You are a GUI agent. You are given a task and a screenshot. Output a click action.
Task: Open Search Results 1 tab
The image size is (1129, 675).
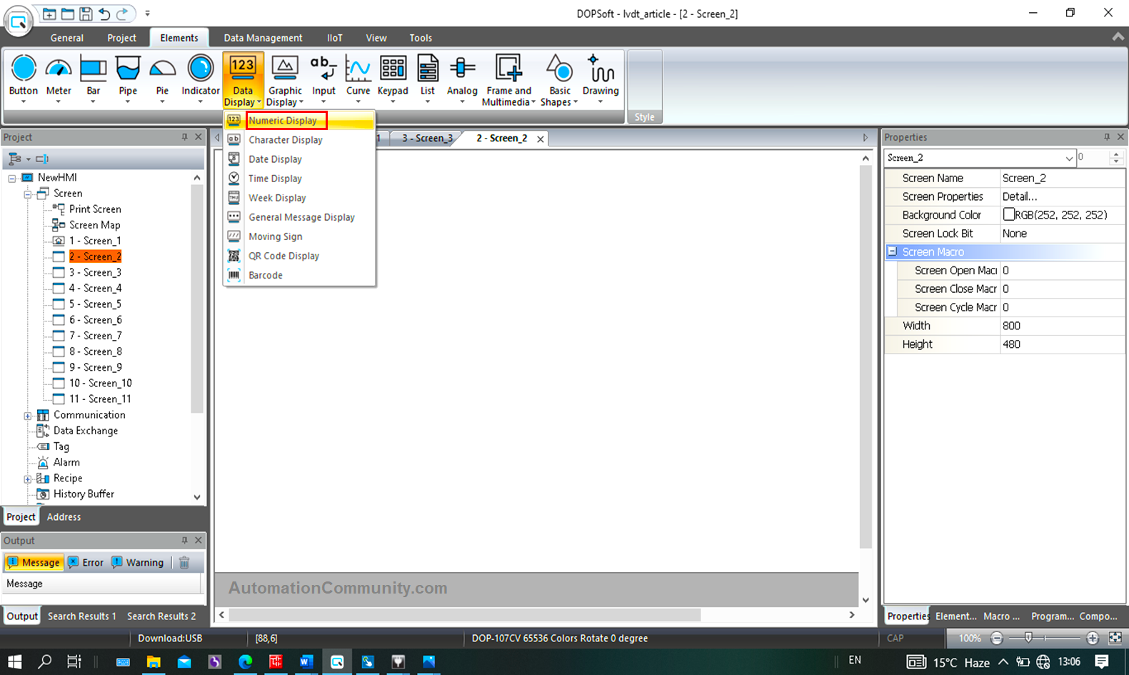(81, 616)
